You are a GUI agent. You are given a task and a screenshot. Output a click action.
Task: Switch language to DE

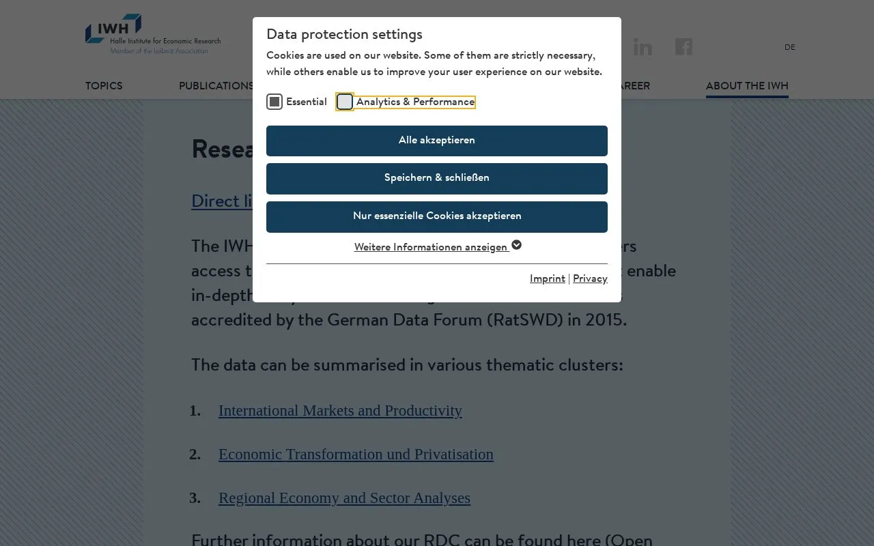(790, 47)
